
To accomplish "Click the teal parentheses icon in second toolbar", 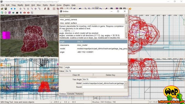I will 2,13.
